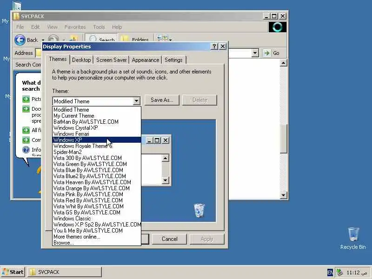Viewport: 372px width, 279px height.
Task: Click the green arrow beside Pictures search option
Action: tap(26, 99)
